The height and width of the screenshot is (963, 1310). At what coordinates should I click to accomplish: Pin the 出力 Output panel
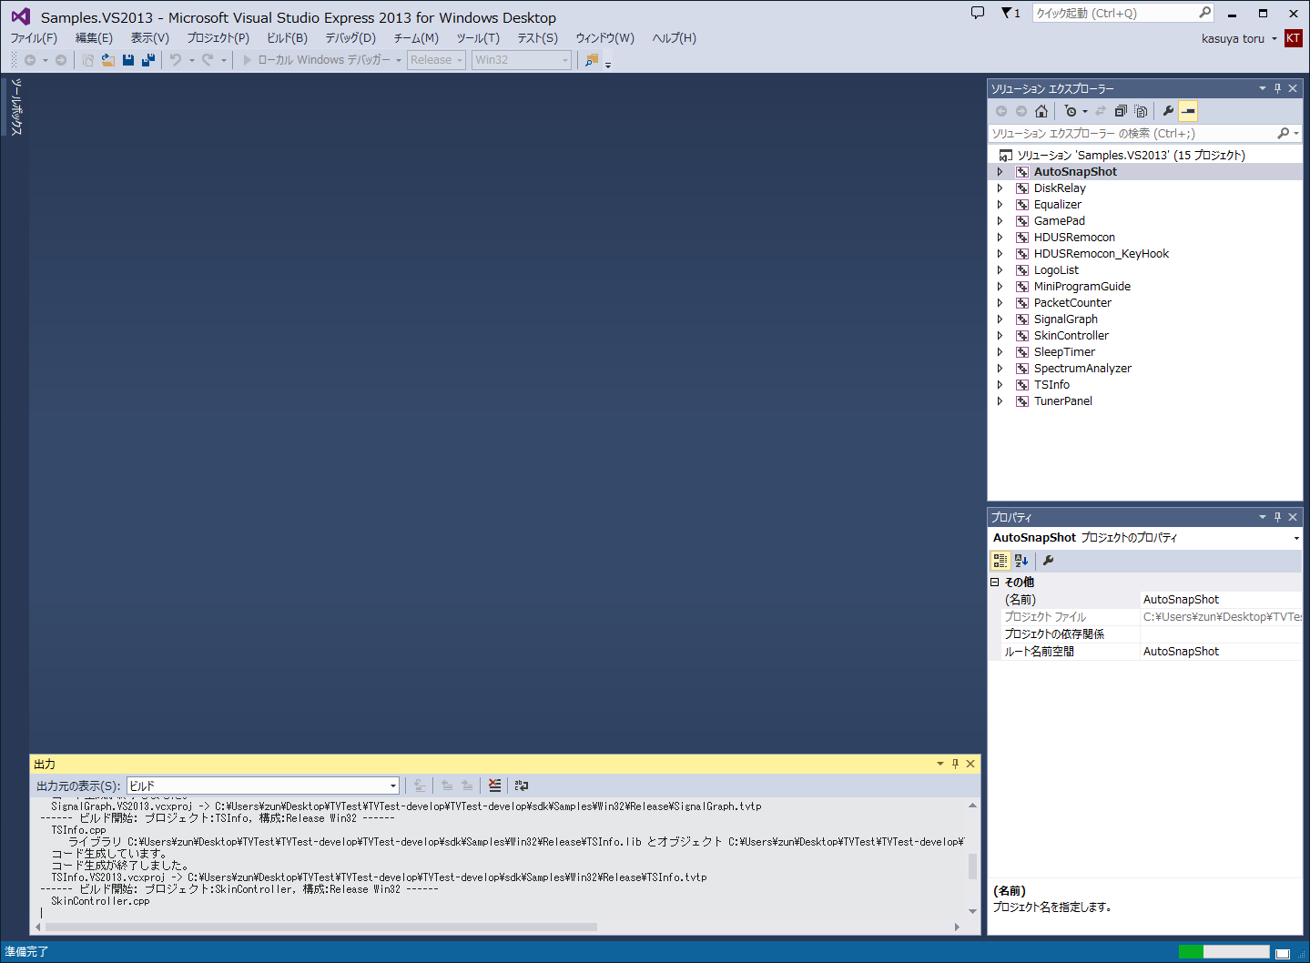pos(955,764)
